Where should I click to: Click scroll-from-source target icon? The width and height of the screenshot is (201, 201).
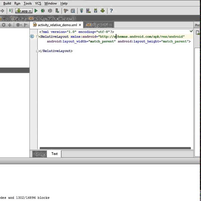coord(4,25)
